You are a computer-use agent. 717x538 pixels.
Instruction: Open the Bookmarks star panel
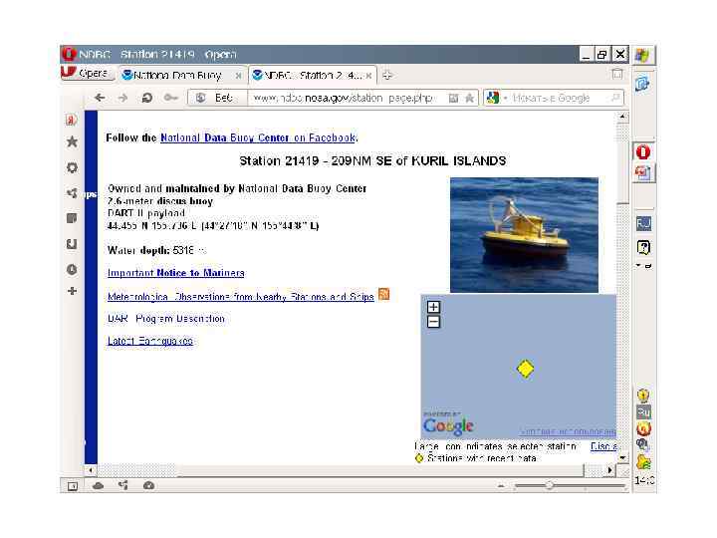(x=72, y=141)
